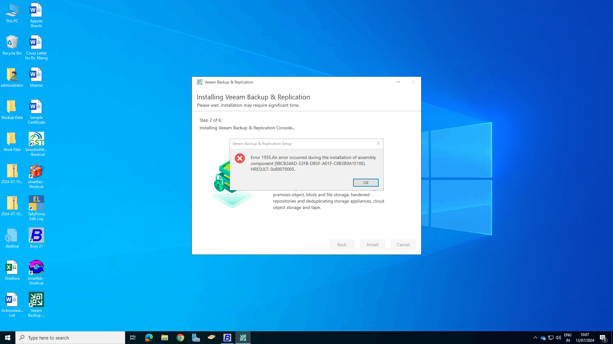Select the Sample Certificate document
613x344 pixels.
pos(36,112)
